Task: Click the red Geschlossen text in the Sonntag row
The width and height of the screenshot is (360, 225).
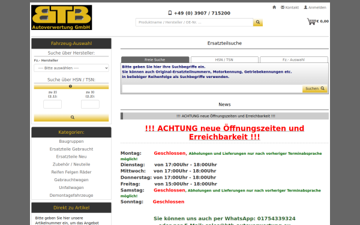Action: [x=169, y=202]
